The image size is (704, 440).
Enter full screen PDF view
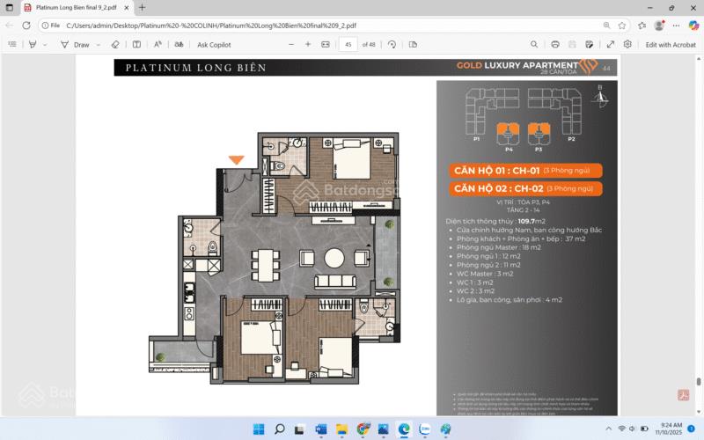coord(611,45)
